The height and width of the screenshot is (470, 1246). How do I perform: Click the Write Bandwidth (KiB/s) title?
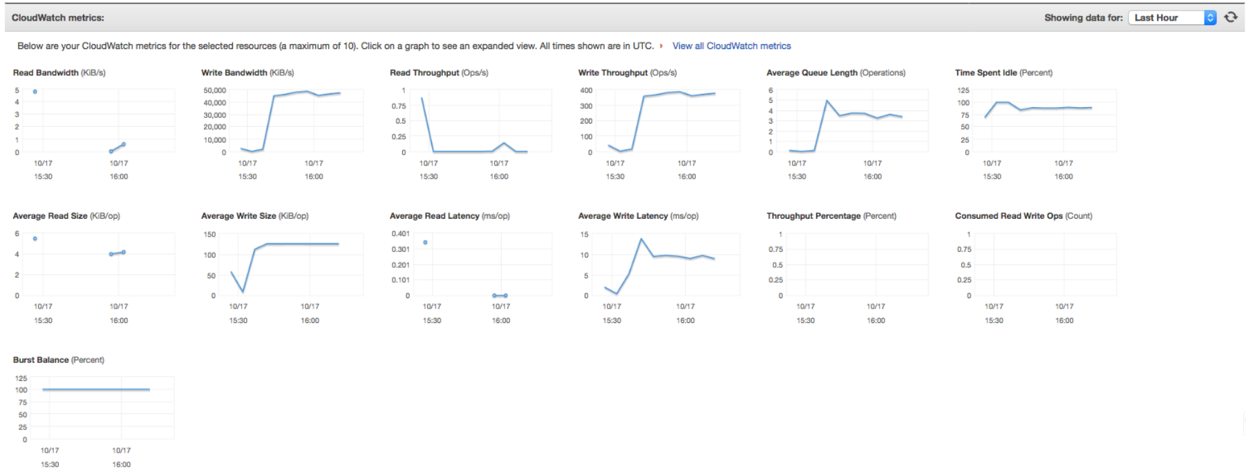247,72
